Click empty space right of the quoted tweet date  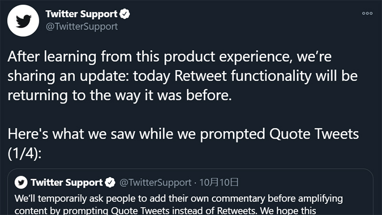tap(306, 183)
